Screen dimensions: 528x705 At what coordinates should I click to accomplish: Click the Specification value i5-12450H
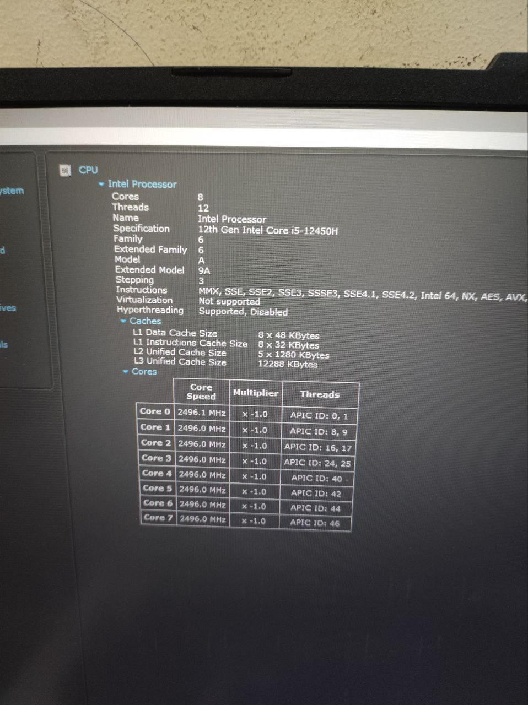(x=268, y=230)
